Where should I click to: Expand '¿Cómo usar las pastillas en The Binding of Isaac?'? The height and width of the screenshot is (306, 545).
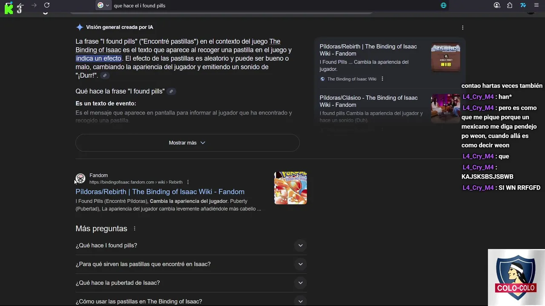[x=191, y=301]
